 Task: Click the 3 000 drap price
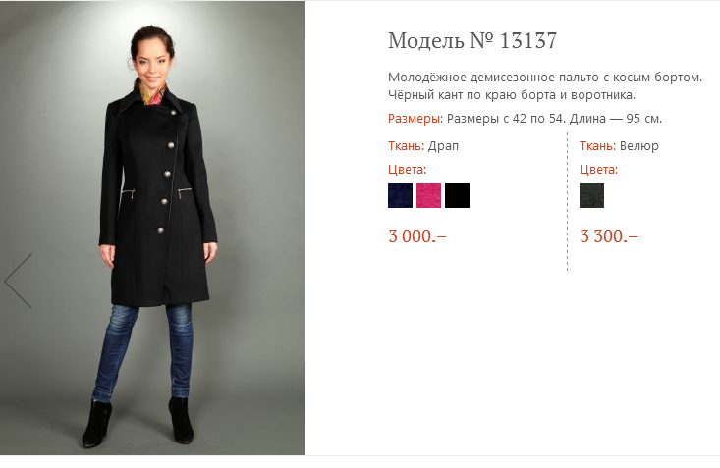coord(417,235)
